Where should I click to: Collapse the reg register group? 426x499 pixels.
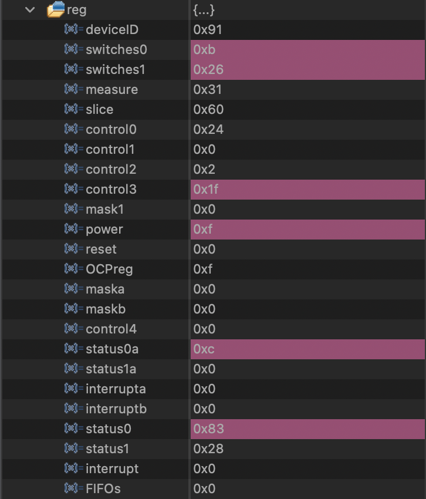coord(30,9)
